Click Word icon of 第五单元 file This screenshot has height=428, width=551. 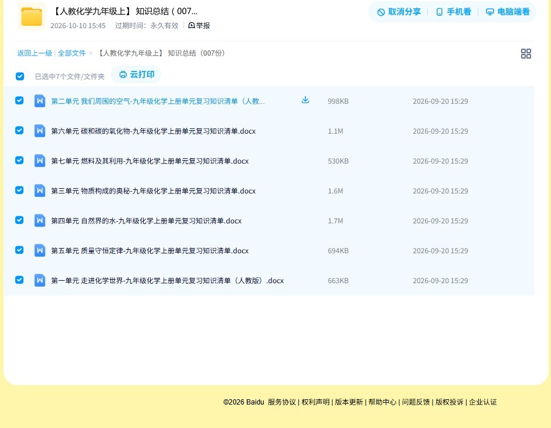click(40, 250)
